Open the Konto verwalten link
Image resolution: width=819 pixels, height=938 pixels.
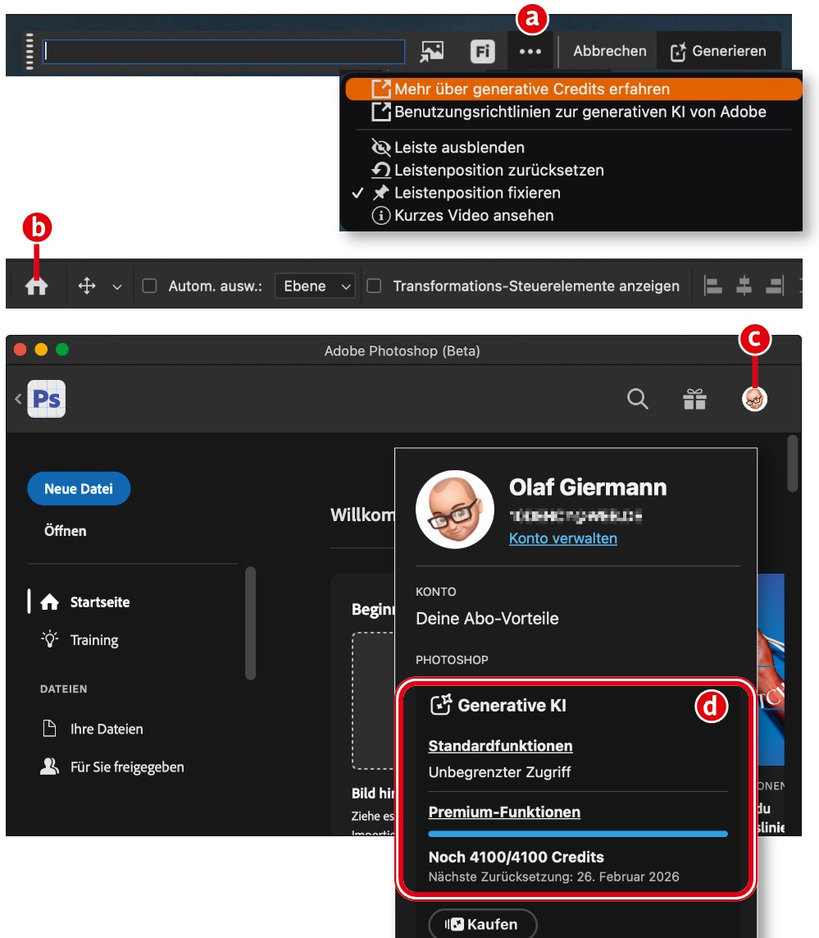pos(562,538)
